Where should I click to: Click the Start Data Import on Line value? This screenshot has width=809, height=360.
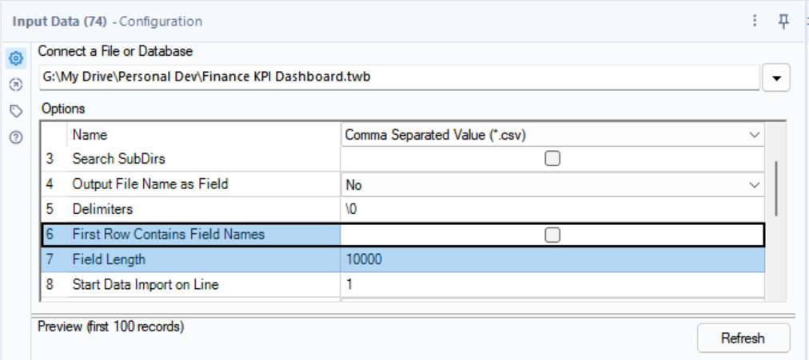point(552,284)
